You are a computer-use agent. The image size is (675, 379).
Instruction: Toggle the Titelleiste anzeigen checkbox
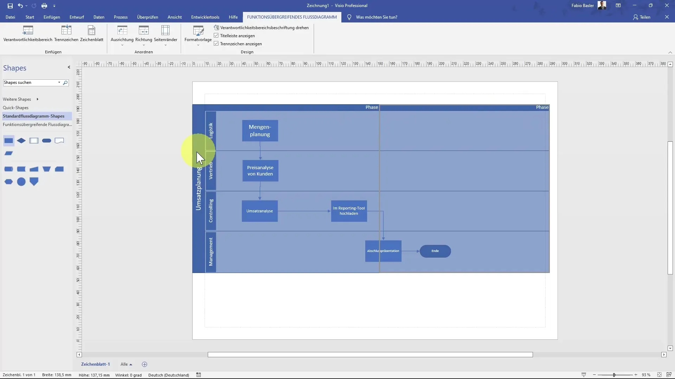click(x=216, y=35)
